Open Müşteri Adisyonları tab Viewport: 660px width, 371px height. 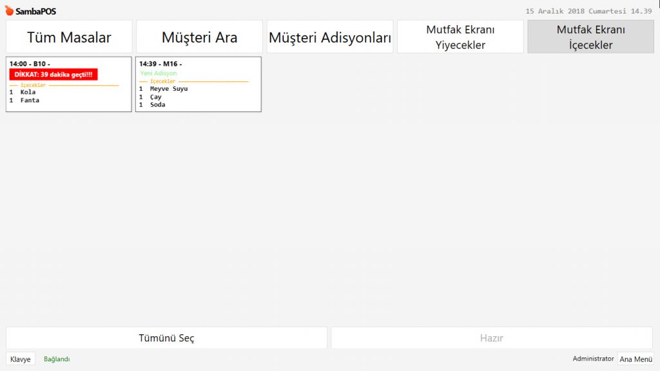pos(329,37)
